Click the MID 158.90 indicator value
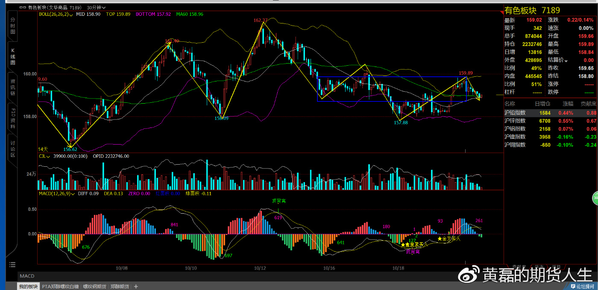The image size is (598, 290). [88, 14]
